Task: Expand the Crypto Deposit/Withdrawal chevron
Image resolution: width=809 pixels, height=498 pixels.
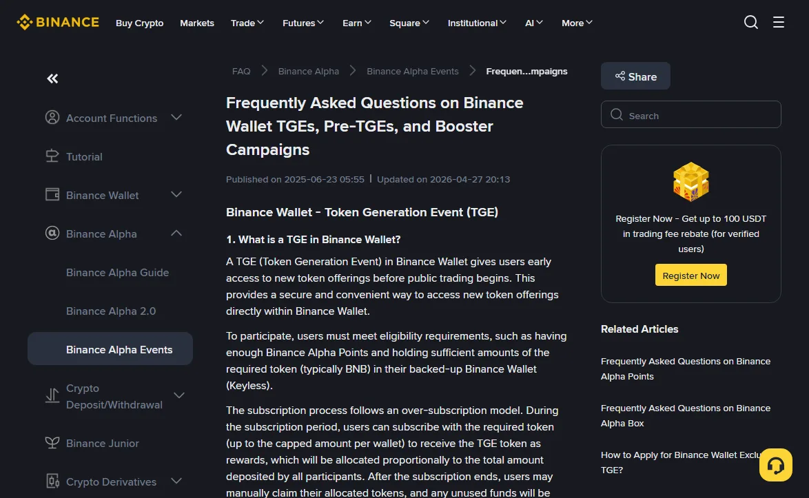Action: pyautogui.click(x=179, y=395)
